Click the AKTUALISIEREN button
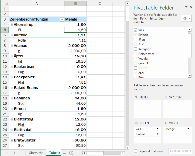Viewport: 195px width, 156px height. tap(180, 151)
